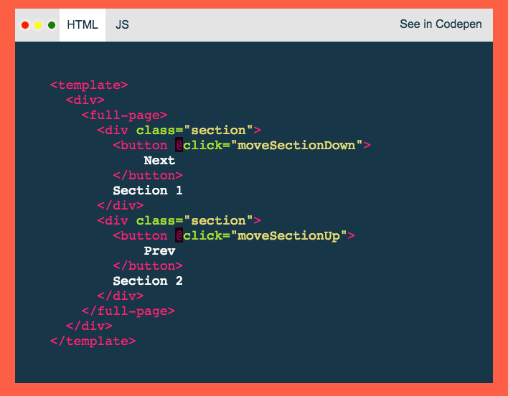The width and height of the screenshot is (508, 396).
Task: Click the opening <div> under <template>
Action: 85,100
